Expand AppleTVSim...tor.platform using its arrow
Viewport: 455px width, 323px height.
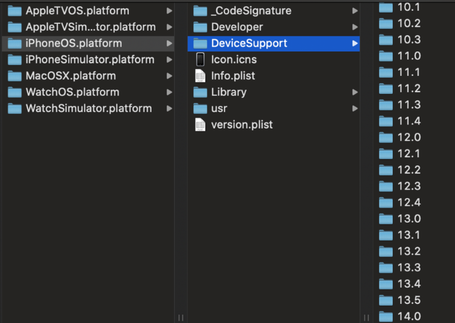169,27
